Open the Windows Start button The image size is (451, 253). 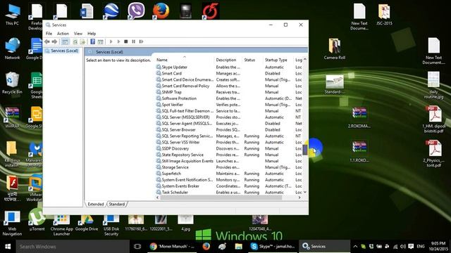8,247
